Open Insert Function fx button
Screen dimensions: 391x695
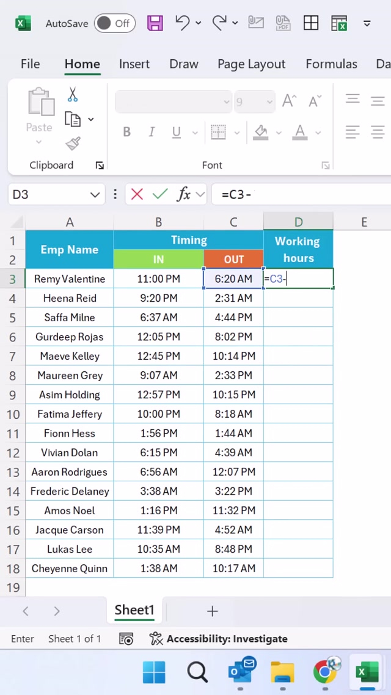(184, 194)
